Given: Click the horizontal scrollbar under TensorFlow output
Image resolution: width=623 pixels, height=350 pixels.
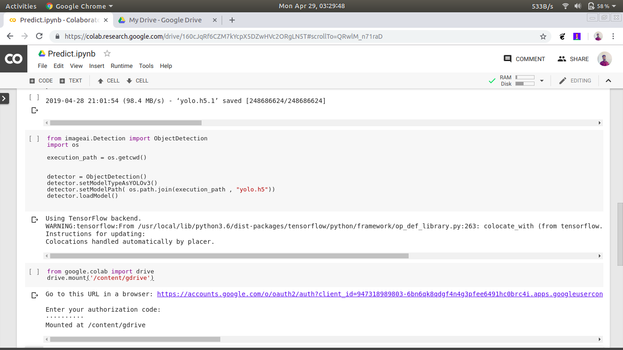Looking at the screenshot, I should (229, 256).
